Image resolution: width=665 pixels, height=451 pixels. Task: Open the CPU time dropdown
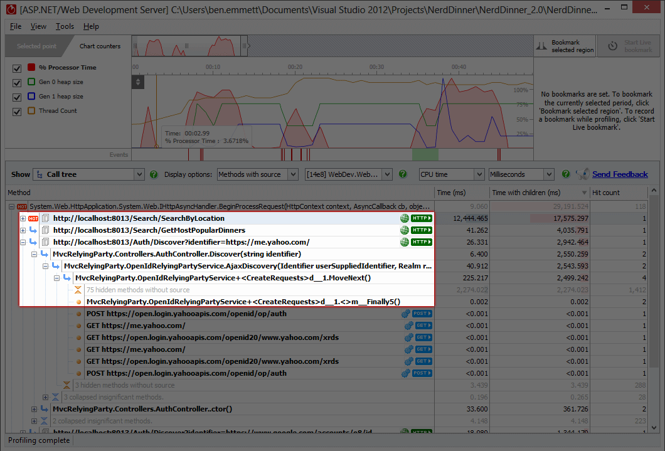(x=452, y=174)
